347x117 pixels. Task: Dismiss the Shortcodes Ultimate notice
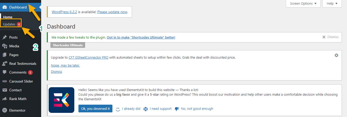pos(333,37)
